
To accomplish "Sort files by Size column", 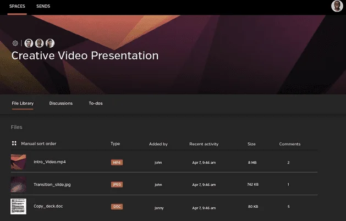I will coord(251,144).
